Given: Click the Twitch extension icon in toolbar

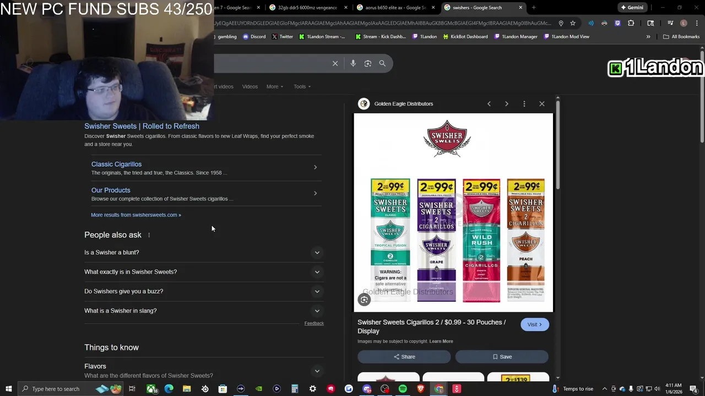Looking at the screenshot, I should click(x=617, y=23).
